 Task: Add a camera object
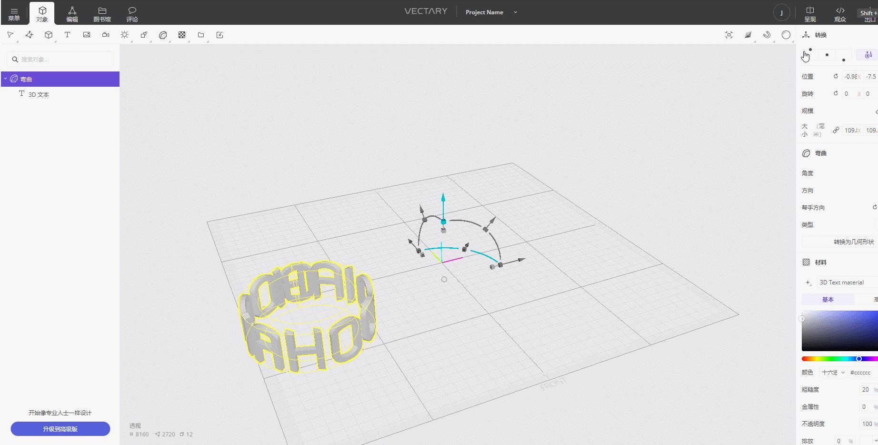click(x=106, y=35)
